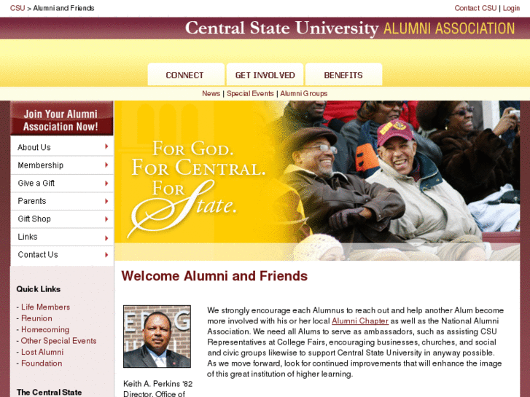Click the Membership submenu arrow
Screen dimensions: 530x397
pyautogui.click(x=106, y=165)
